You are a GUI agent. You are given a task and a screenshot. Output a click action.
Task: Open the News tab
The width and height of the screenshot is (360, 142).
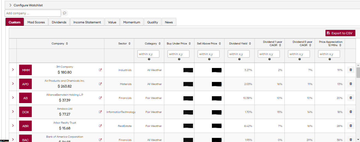[x=169, y=22]
